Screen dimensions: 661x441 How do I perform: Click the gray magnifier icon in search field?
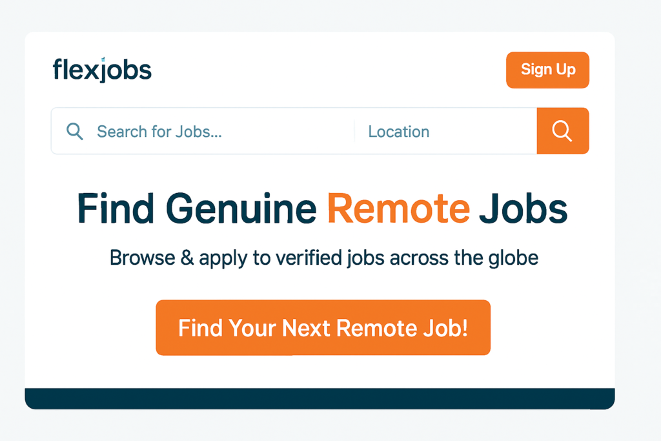click(75, 132)
